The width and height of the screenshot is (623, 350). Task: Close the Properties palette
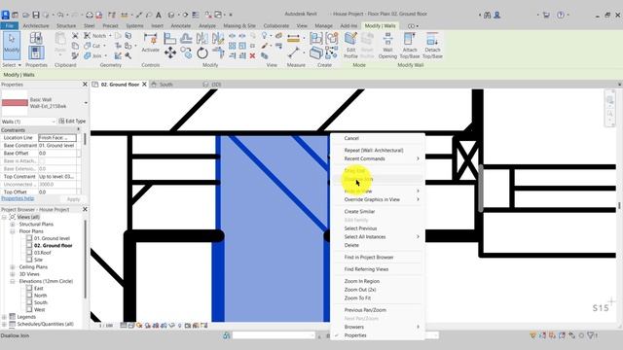[x=85, y=85]
